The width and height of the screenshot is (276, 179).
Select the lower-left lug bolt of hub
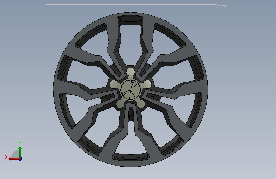pos(120,104)
